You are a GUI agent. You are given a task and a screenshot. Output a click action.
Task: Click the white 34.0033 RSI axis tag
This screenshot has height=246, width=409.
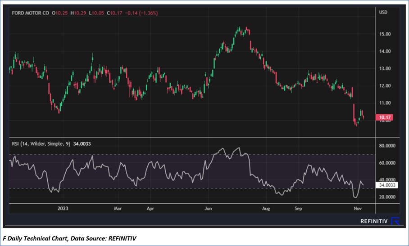[386, 185]
